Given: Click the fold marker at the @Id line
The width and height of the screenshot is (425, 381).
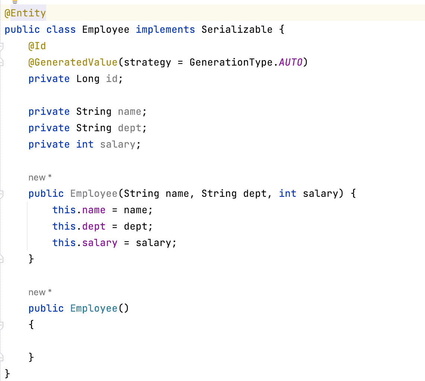Looking at the screenshot, I should coord(1,47).
